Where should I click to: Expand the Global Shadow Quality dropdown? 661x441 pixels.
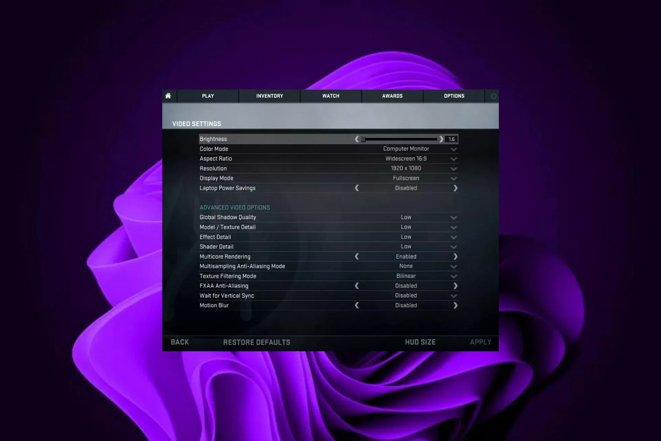click(x=453, y=218)
